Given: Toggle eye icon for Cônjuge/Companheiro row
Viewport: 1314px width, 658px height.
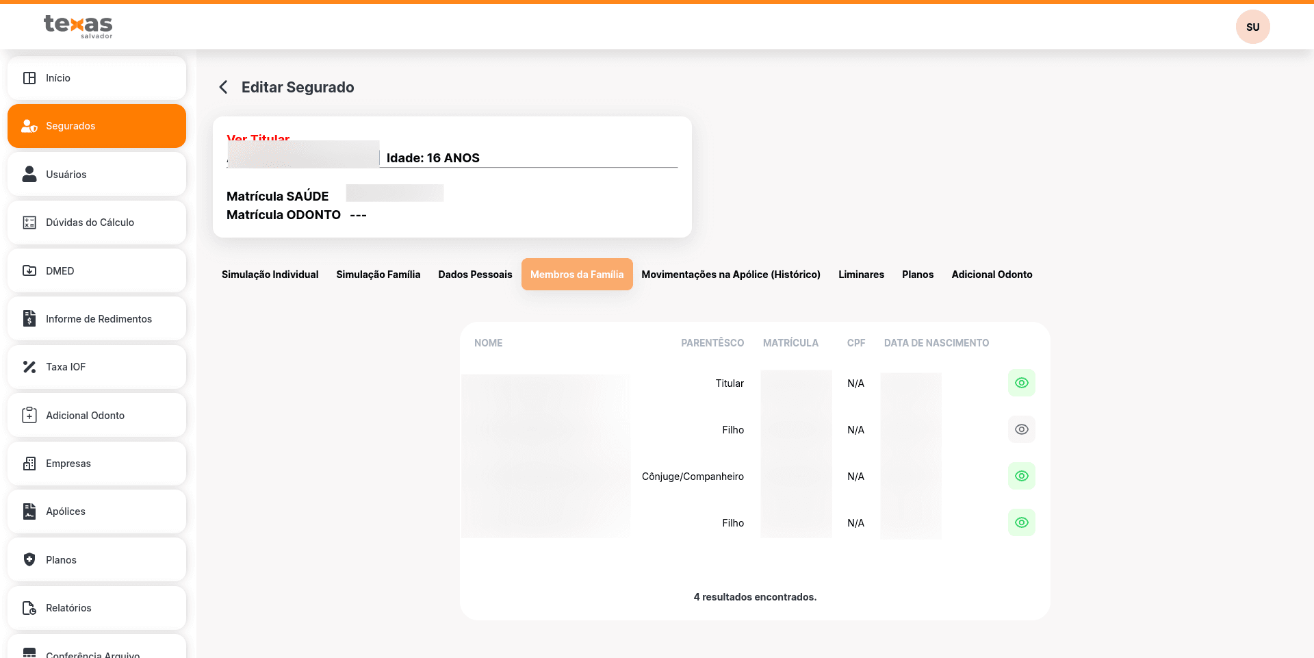Looking at the screenshot, I should click(1021, 477).
